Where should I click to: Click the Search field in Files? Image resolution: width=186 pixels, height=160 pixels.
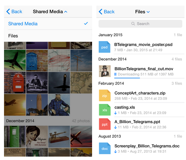pyautogui.click(x=140, y=24)
